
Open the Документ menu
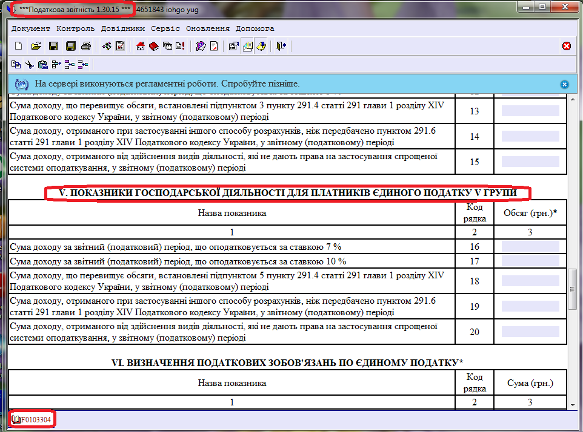pyautogui.click(x=30, y=28)
